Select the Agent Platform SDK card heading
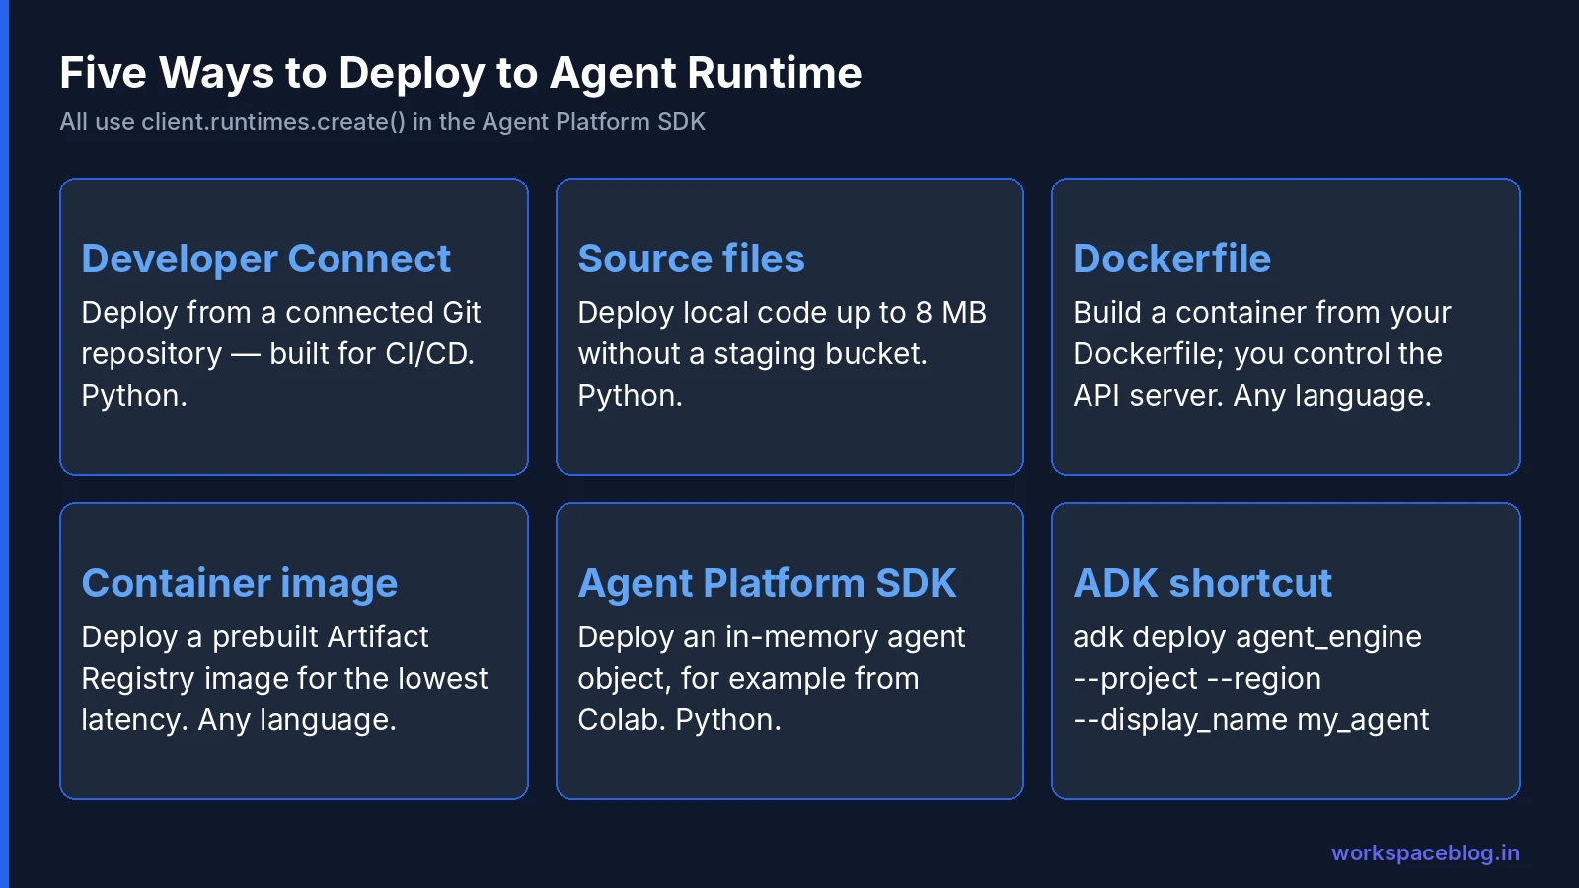The width and height of the screenshot is (1579, 888). click(x=768, y=583)
